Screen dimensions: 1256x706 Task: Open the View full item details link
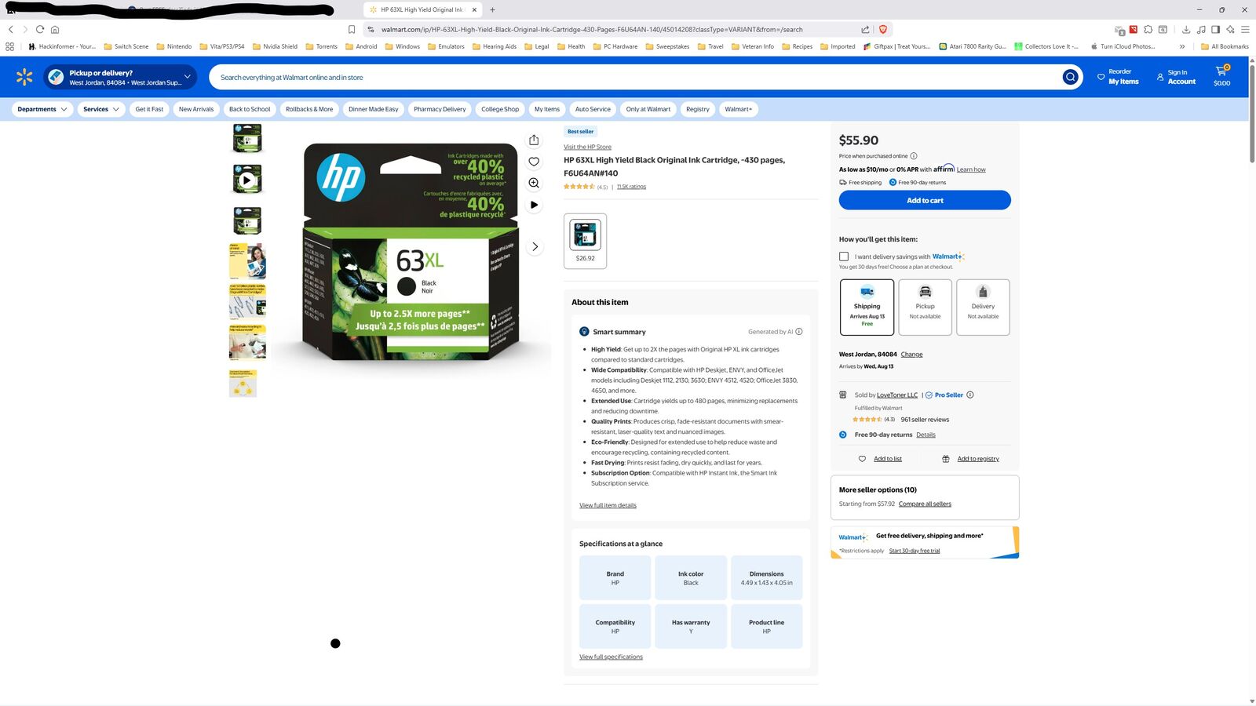(608, 505)
